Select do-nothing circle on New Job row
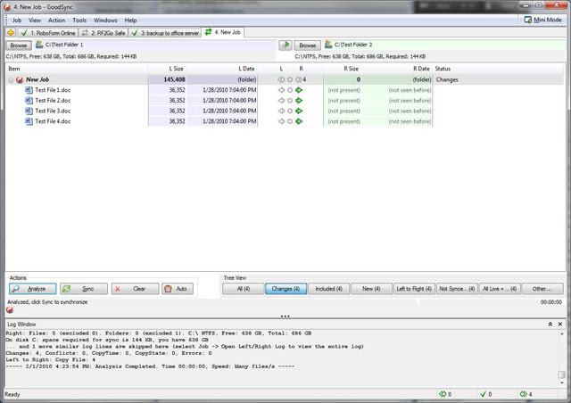571x403 pixels. click(290, 79)
